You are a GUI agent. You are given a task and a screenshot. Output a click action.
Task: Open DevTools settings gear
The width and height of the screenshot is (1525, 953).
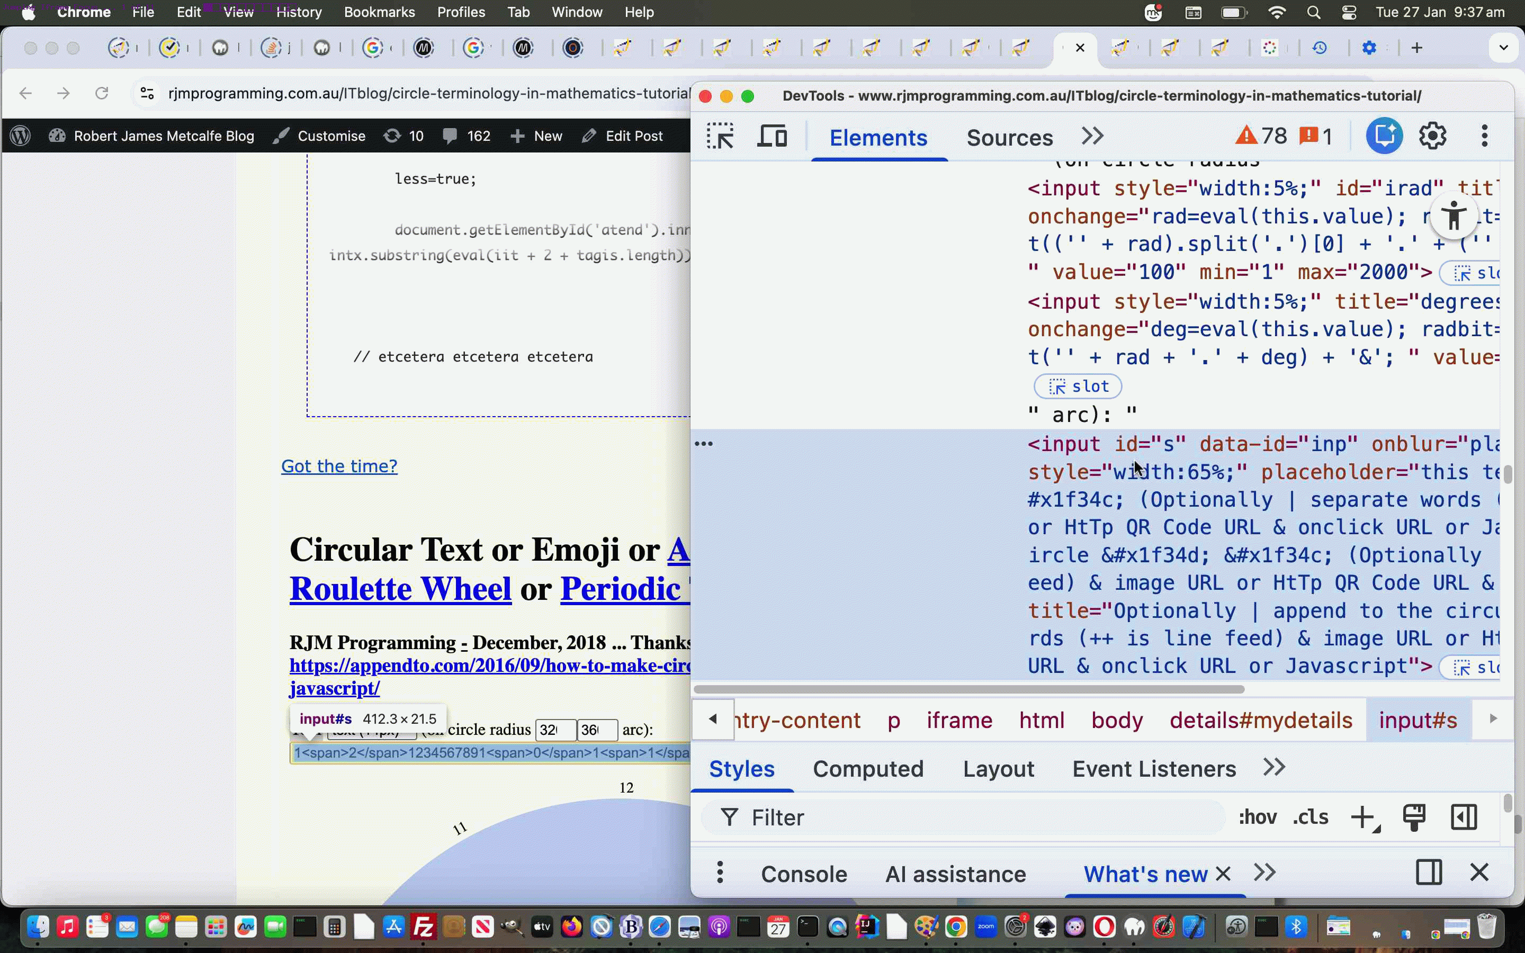click(x=1432, y=136)
